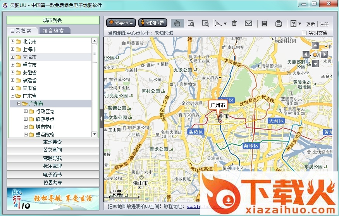Click the 轻松导航 享受生活 banner

[x=53, y=199]
